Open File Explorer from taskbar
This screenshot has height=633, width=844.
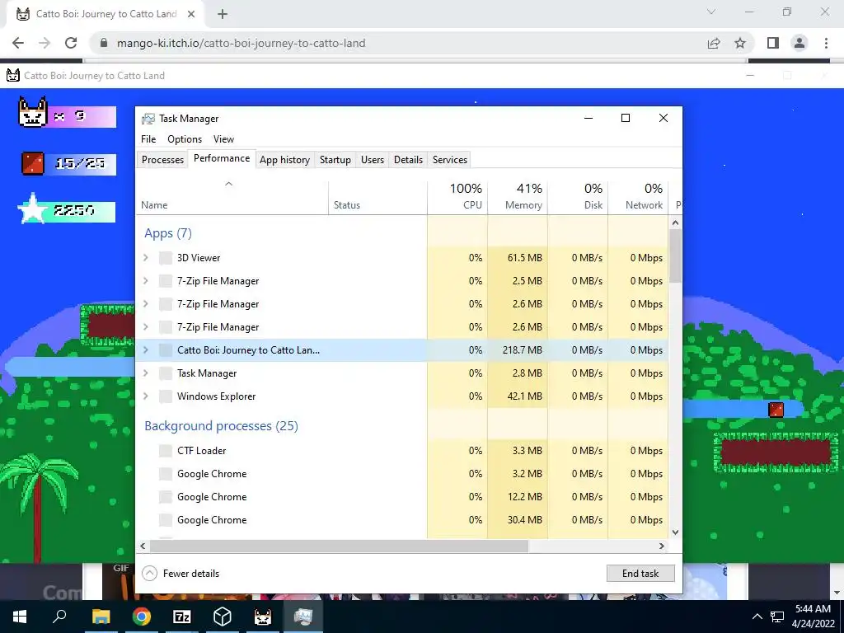101,617
